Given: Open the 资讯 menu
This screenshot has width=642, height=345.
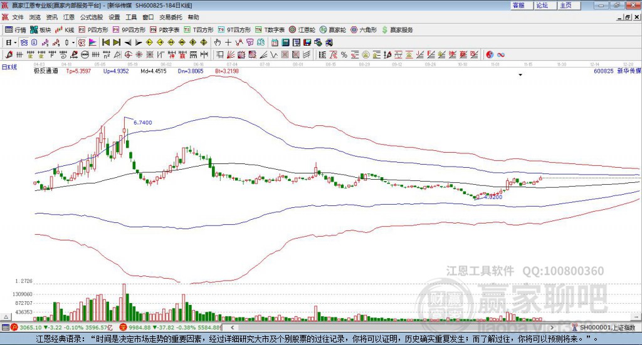Looking at the screenshot, I should (x=51, y=17).
